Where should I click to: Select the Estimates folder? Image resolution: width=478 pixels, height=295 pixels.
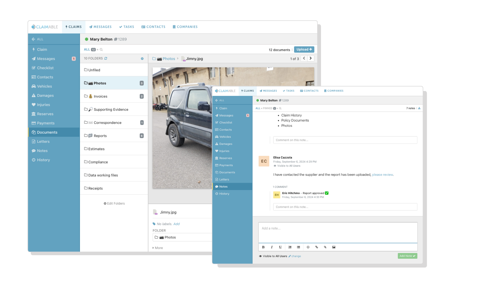click(x=114, y=149)
